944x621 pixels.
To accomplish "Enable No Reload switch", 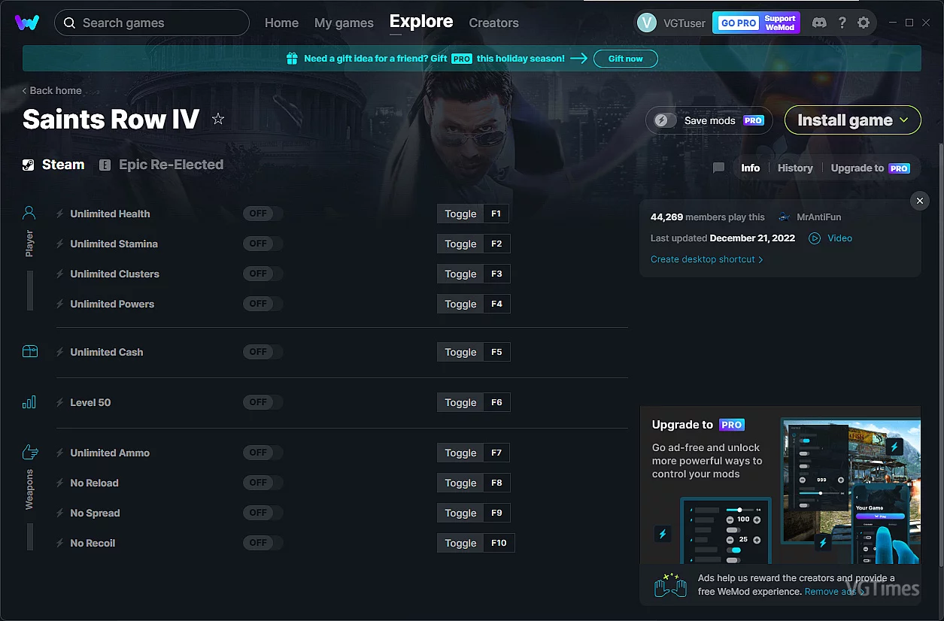I will tap(263, 483).
